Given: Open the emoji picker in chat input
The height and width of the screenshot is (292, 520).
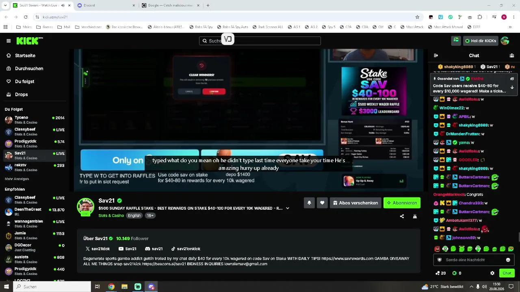Looking at the screenshot, I should (508, 260).
